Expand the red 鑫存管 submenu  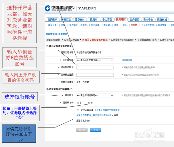[x=134, y=25]
